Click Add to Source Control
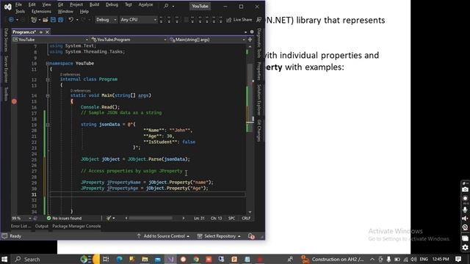 164,236
